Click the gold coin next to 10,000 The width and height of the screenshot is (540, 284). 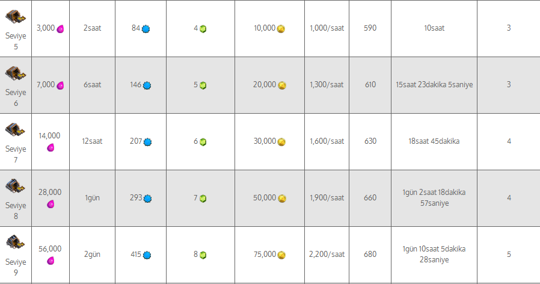pyautogui.click(x=281, y=29)
